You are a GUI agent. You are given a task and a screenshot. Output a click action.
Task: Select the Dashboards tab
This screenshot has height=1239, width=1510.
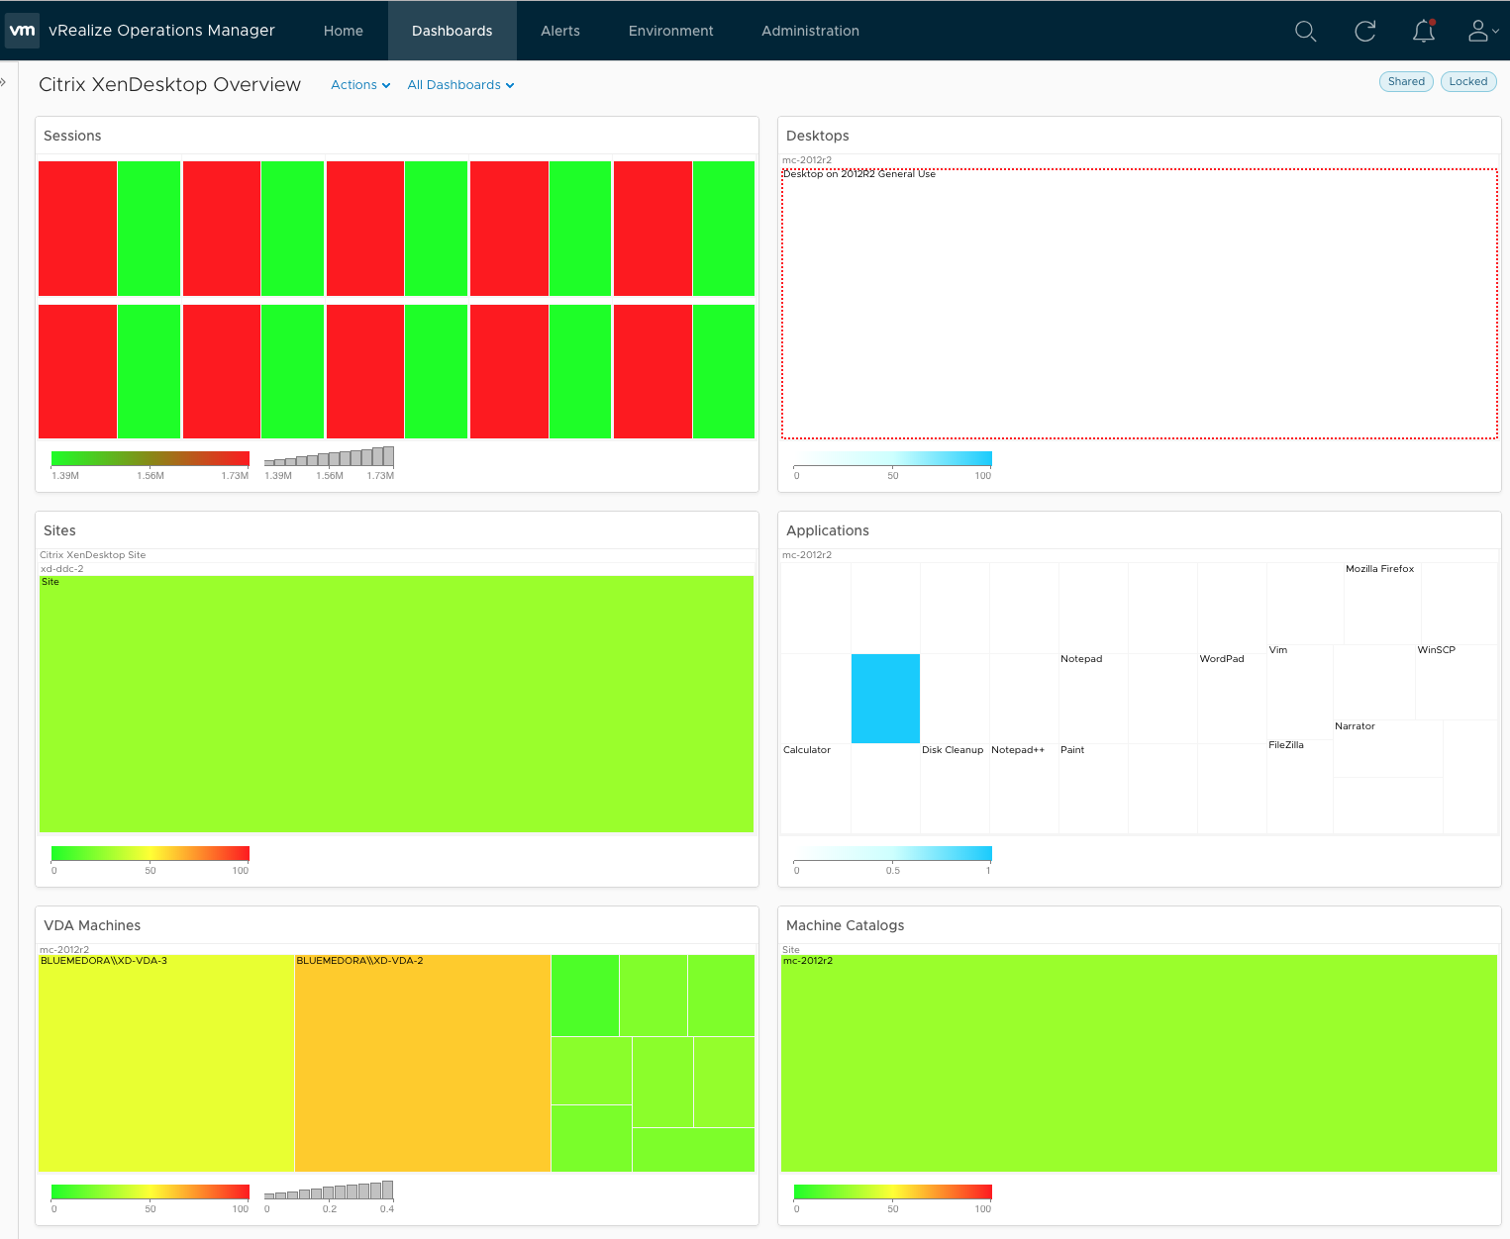(x=453, y=31)
